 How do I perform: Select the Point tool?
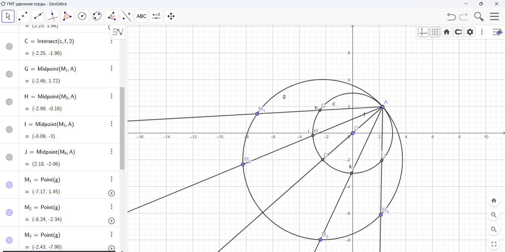coord(23,16)
